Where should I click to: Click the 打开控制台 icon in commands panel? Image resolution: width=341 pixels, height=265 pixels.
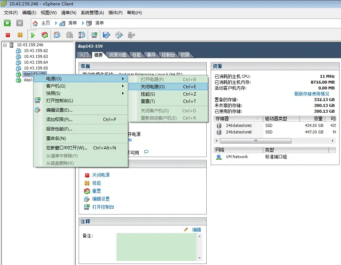(87, 207)
